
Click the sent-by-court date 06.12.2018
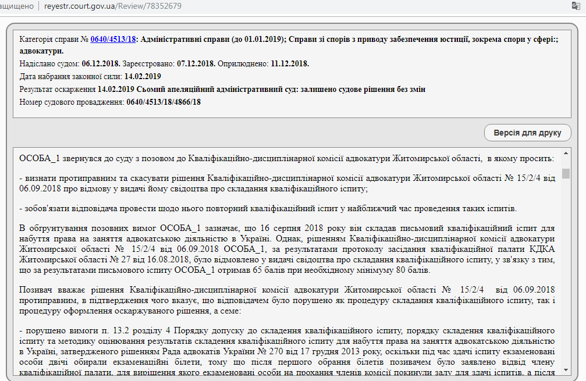tap(101, 64)
